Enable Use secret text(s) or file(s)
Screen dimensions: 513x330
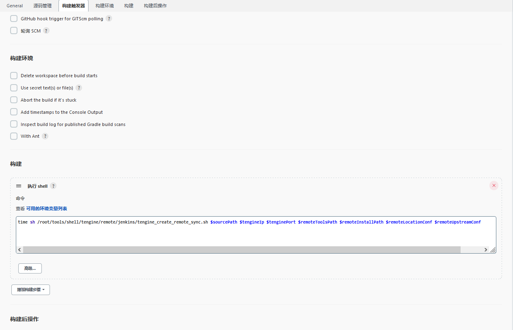[14, 88]
